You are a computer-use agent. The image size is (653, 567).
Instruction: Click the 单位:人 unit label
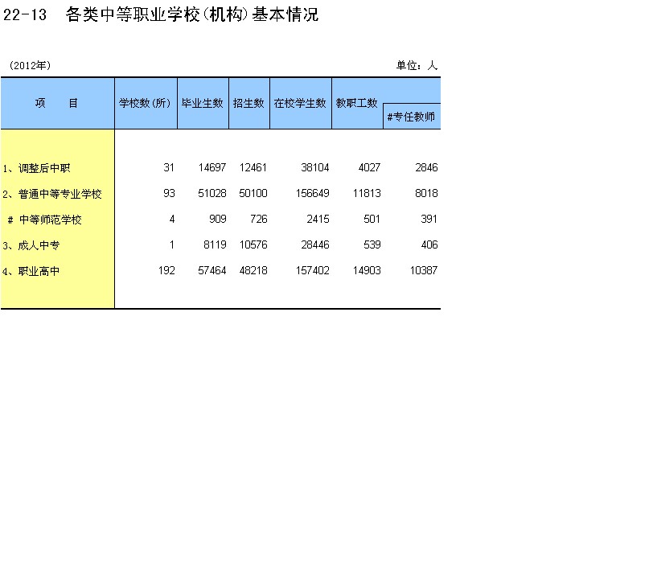417,65
